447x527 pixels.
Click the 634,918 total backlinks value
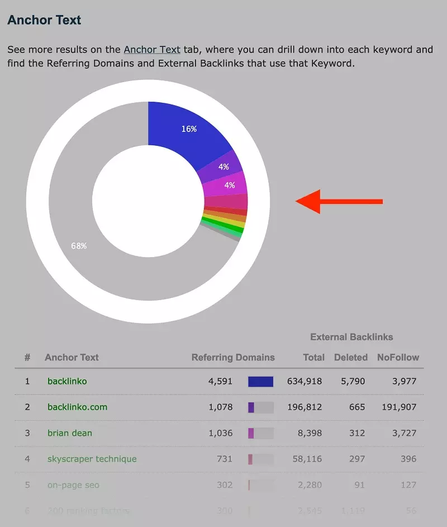(305, 381)
